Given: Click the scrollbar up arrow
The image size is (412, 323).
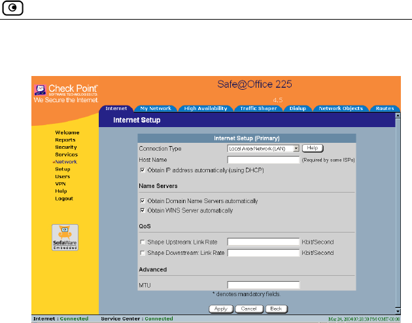Looking at the screenshot, I should (x=398, y=115).
